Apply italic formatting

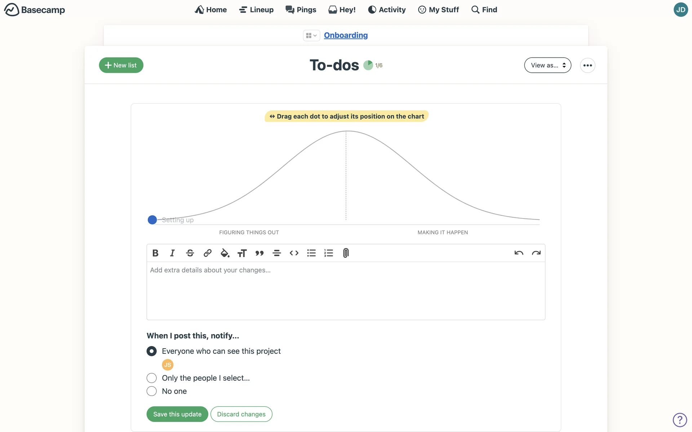pos(172,253)
